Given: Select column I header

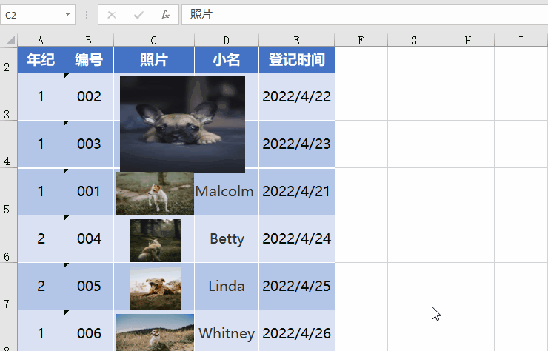Looking at the screenshot, I should pos(521,40).
